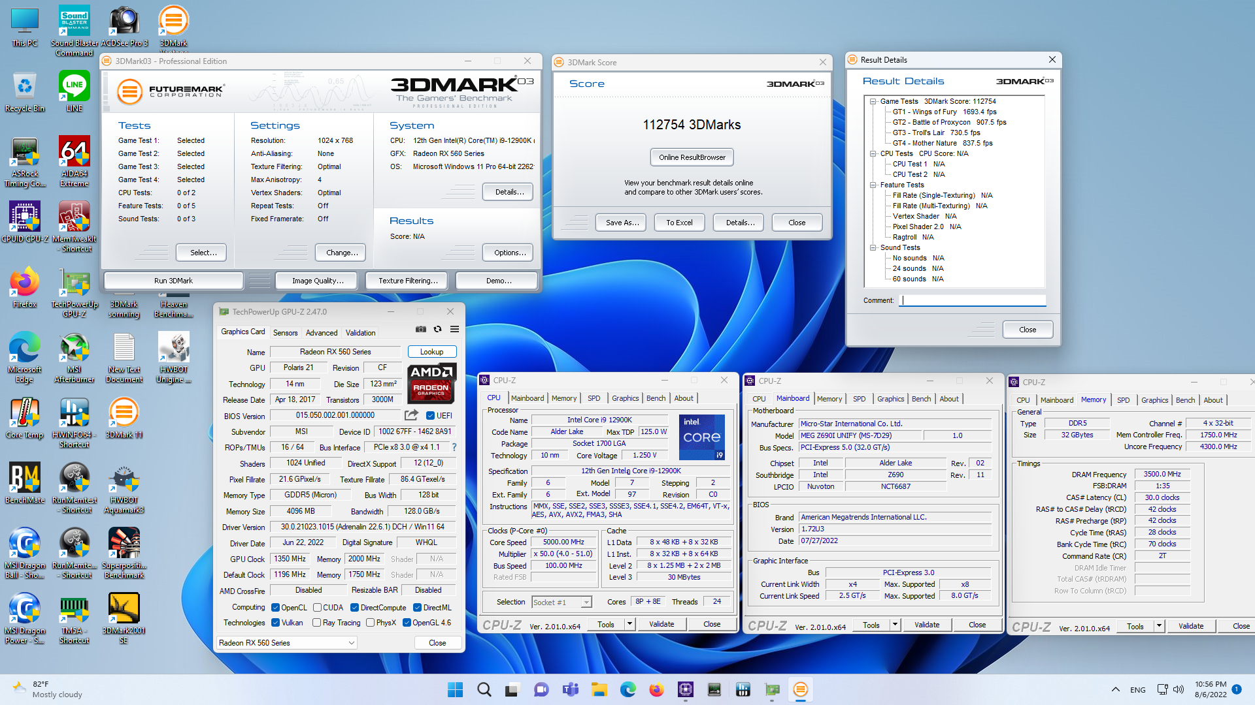The image size is (1255, 705).
Task: Open File Explorer from the taskbar
Action: (599, 689)
